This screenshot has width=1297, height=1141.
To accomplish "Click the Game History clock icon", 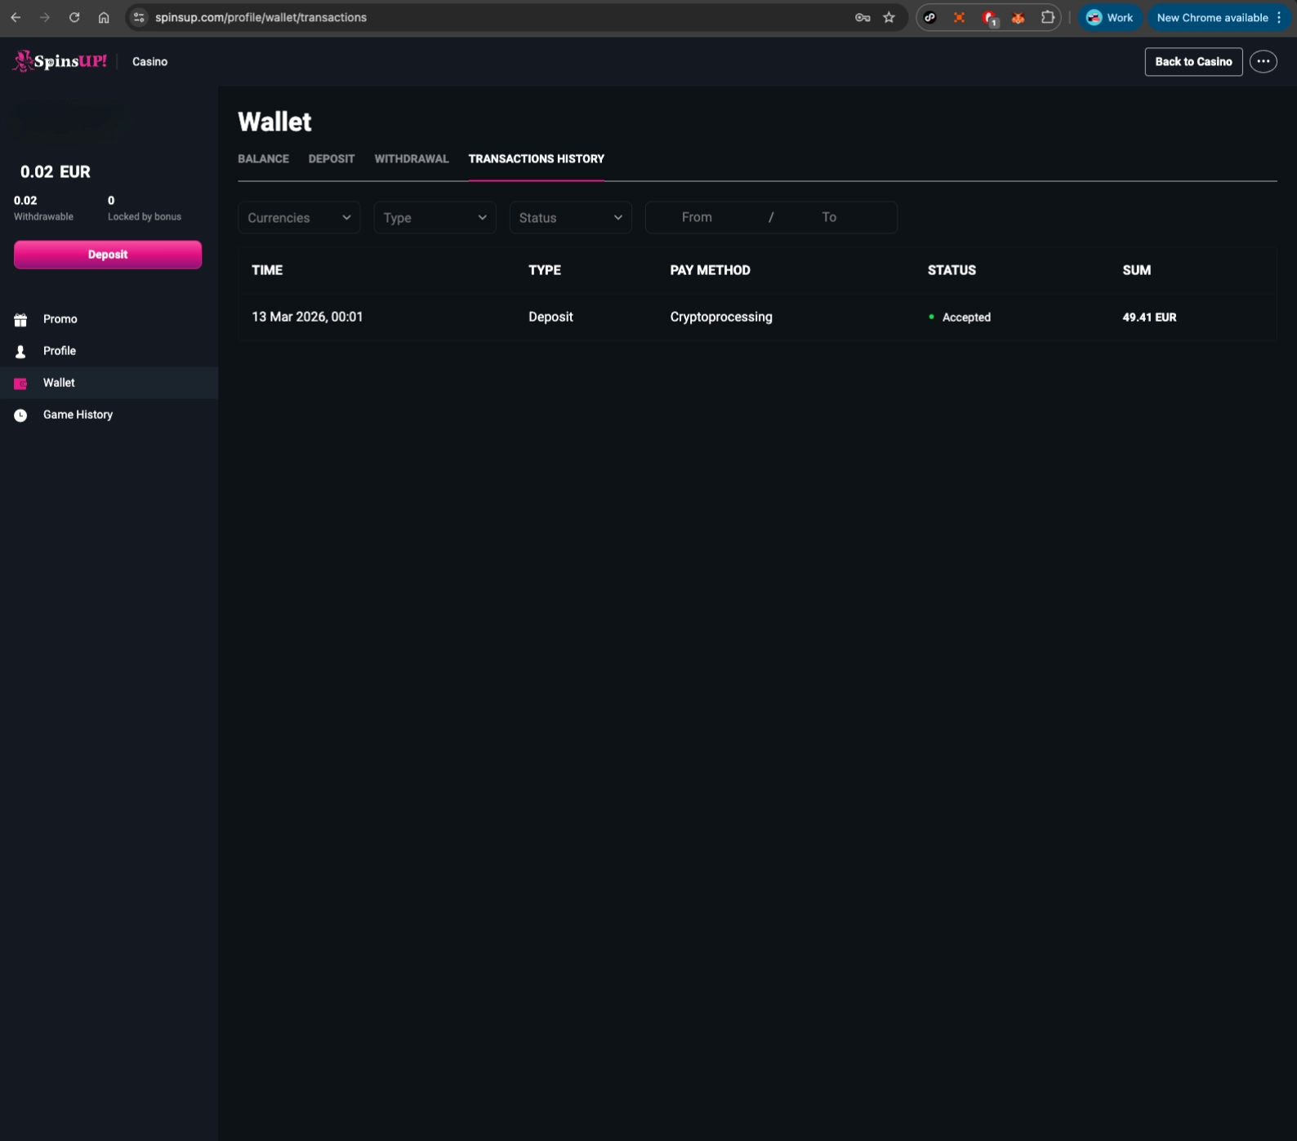I will pyautogui.click(x=20, y=415).
